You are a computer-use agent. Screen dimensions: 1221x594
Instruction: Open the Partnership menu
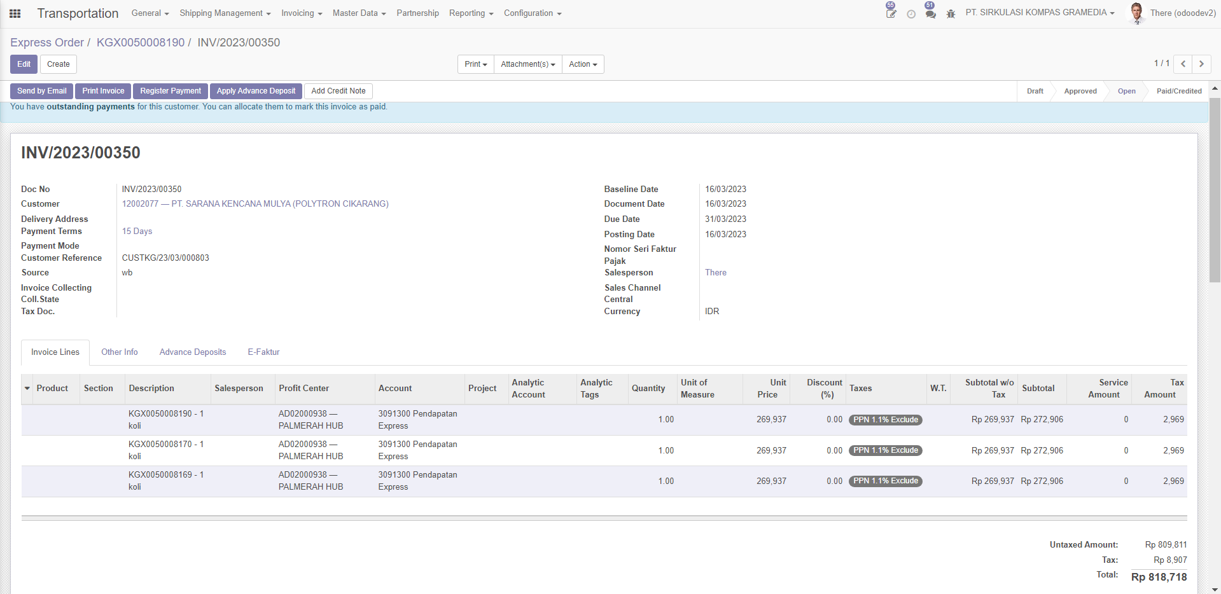click(417, 13)
